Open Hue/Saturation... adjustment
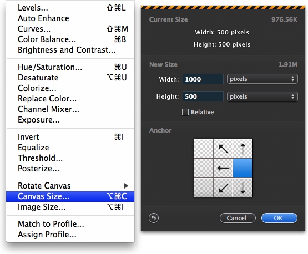This screenshot has height=254, width=308. [x=70, y=67]
